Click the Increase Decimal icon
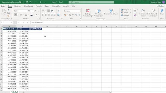The height and width of the screenshot is (93, 166). pos(76,15)
